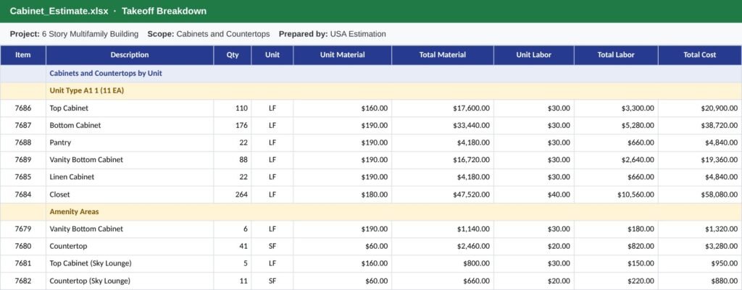Click the Total Cost column header
This screenshot has height=290, width=742.
(x=699, y=55)
